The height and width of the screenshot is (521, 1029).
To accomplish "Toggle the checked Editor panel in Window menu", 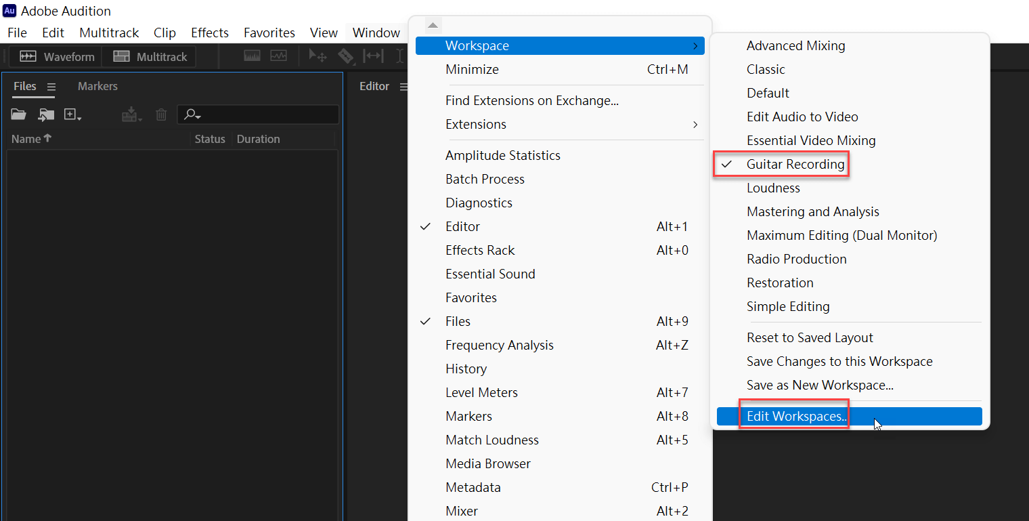I will click(560, 227).
